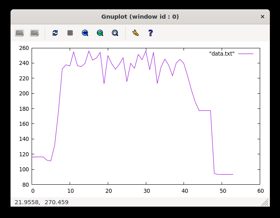Click the copy plot to clipboard icon
Image resolution: width=280 pixels, height=218 pixels.
(x=19, y=33)
